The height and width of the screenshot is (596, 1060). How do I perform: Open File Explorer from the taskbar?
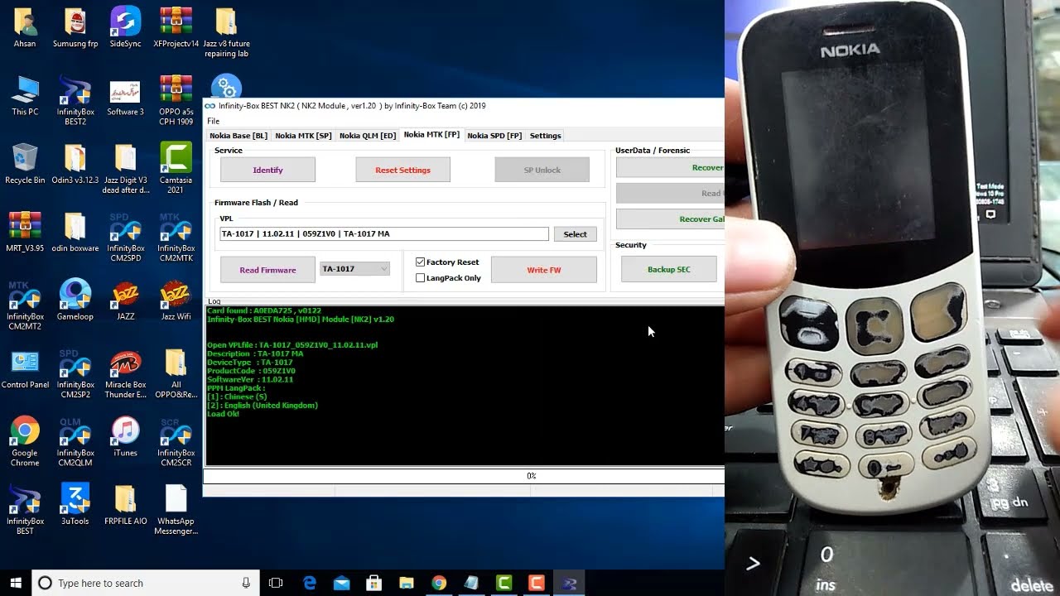click(407, 583)
